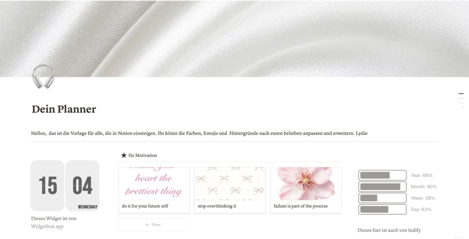Viewport: 469px width, 239px height.
Task: Click the Dein Planner page title
Action: click(64, 109)
